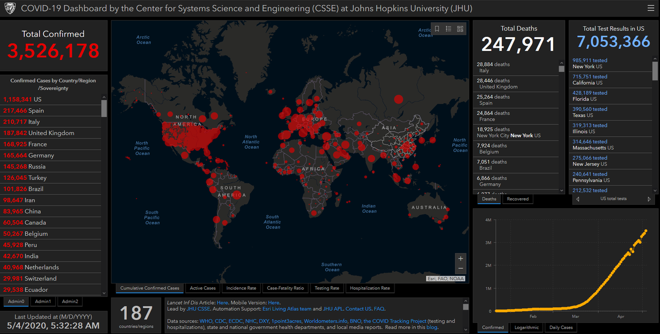Open the map bookmarks icon
Viewport: 660px width, 334px height.
pos(437,29)
